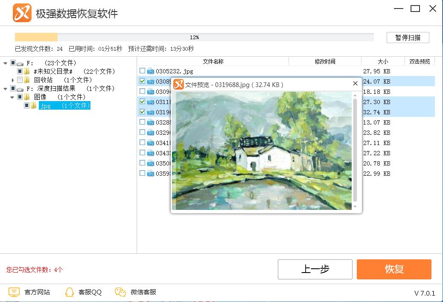Click the orange 恢复 button
Image resolution: width=443 pixels, height=302 pixels.
pos(394,269)
